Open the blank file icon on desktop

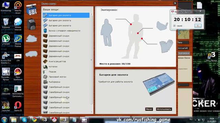pos(199,5)
